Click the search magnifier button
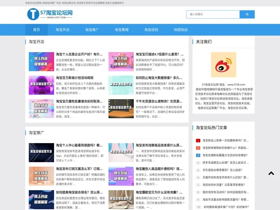This screenshot has width=280, height=210. coord(247,14)
